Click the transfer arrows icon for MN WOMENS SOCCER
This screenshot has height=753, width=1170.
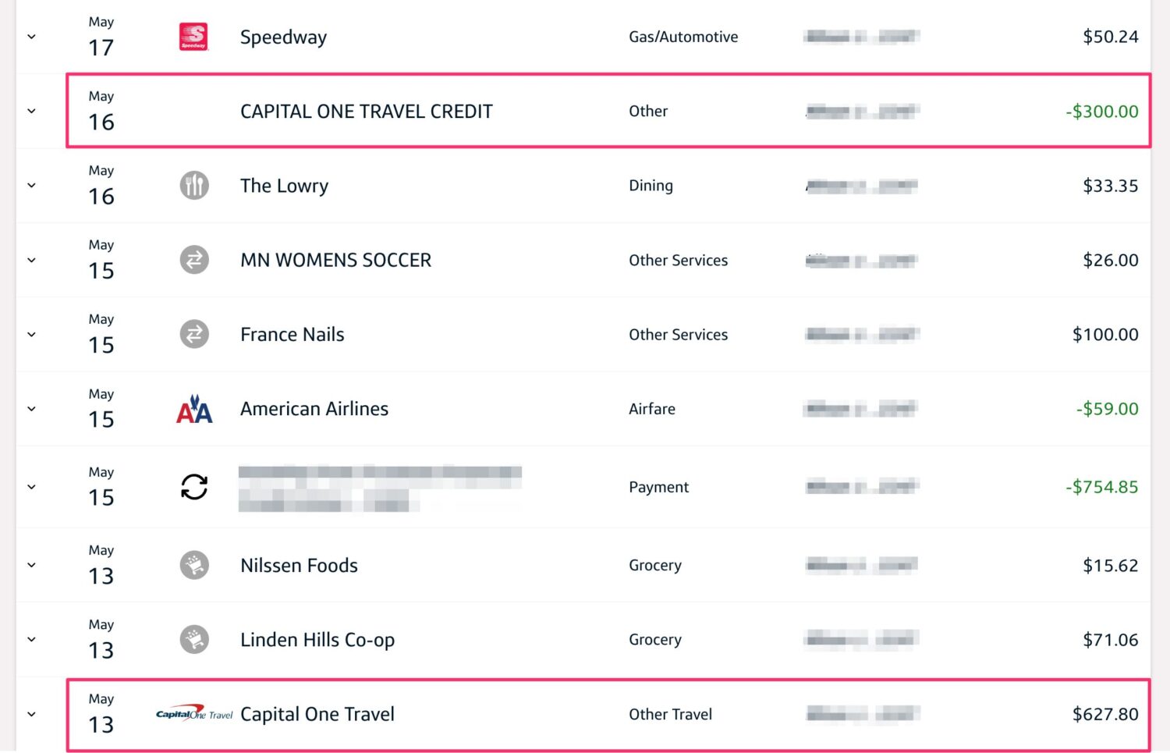tap(193, 259)
